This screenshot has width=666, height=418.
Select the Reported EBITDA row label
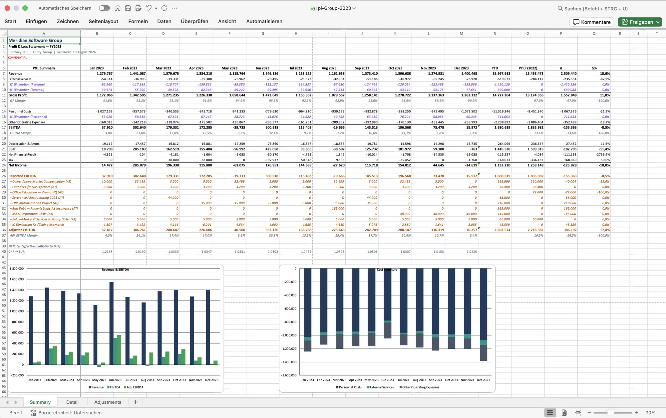tap(44, 176)
